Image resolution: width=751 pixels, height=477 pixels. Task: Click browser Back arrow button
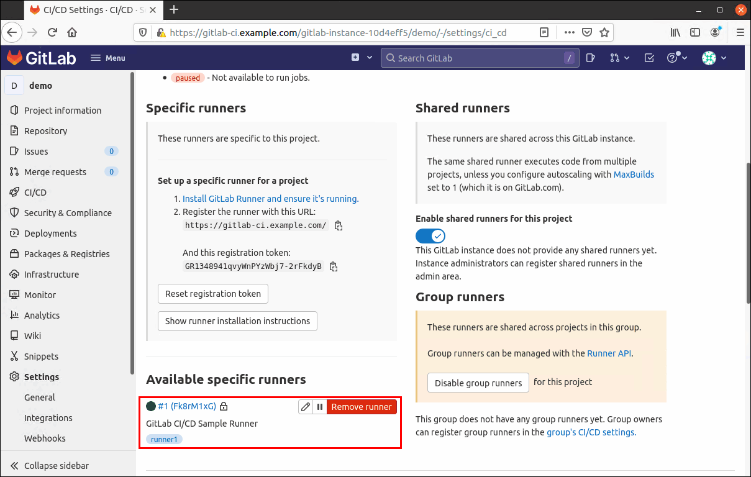[x=13, y=32]
